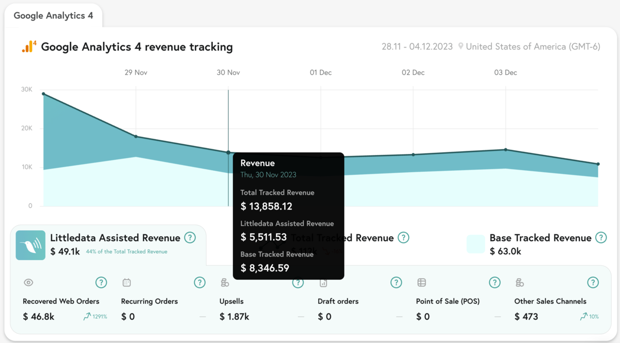Click the Upsells label
This screenshot has width=620, height=343.
pyautogui.click(x=231, y=301)
